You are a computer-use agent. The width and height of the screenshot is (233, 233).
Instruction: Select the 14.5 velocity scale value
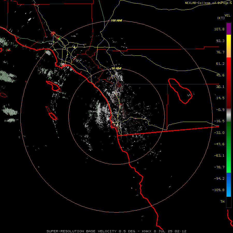point(220,98)
